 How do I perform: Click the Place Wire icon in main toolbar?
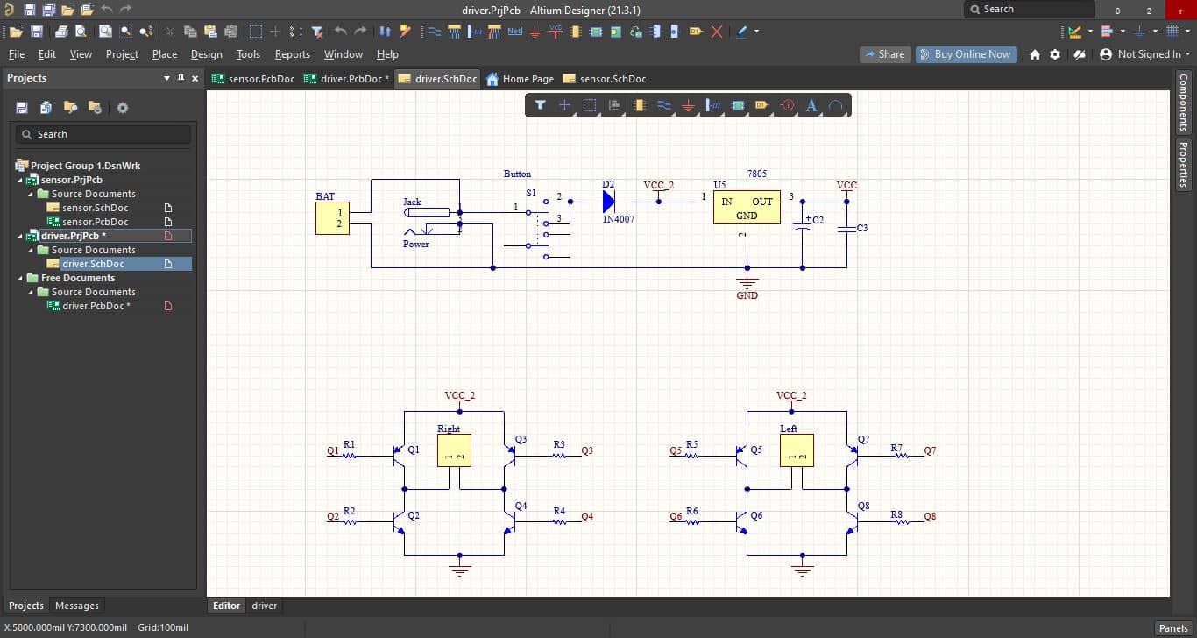pos(434,32)
